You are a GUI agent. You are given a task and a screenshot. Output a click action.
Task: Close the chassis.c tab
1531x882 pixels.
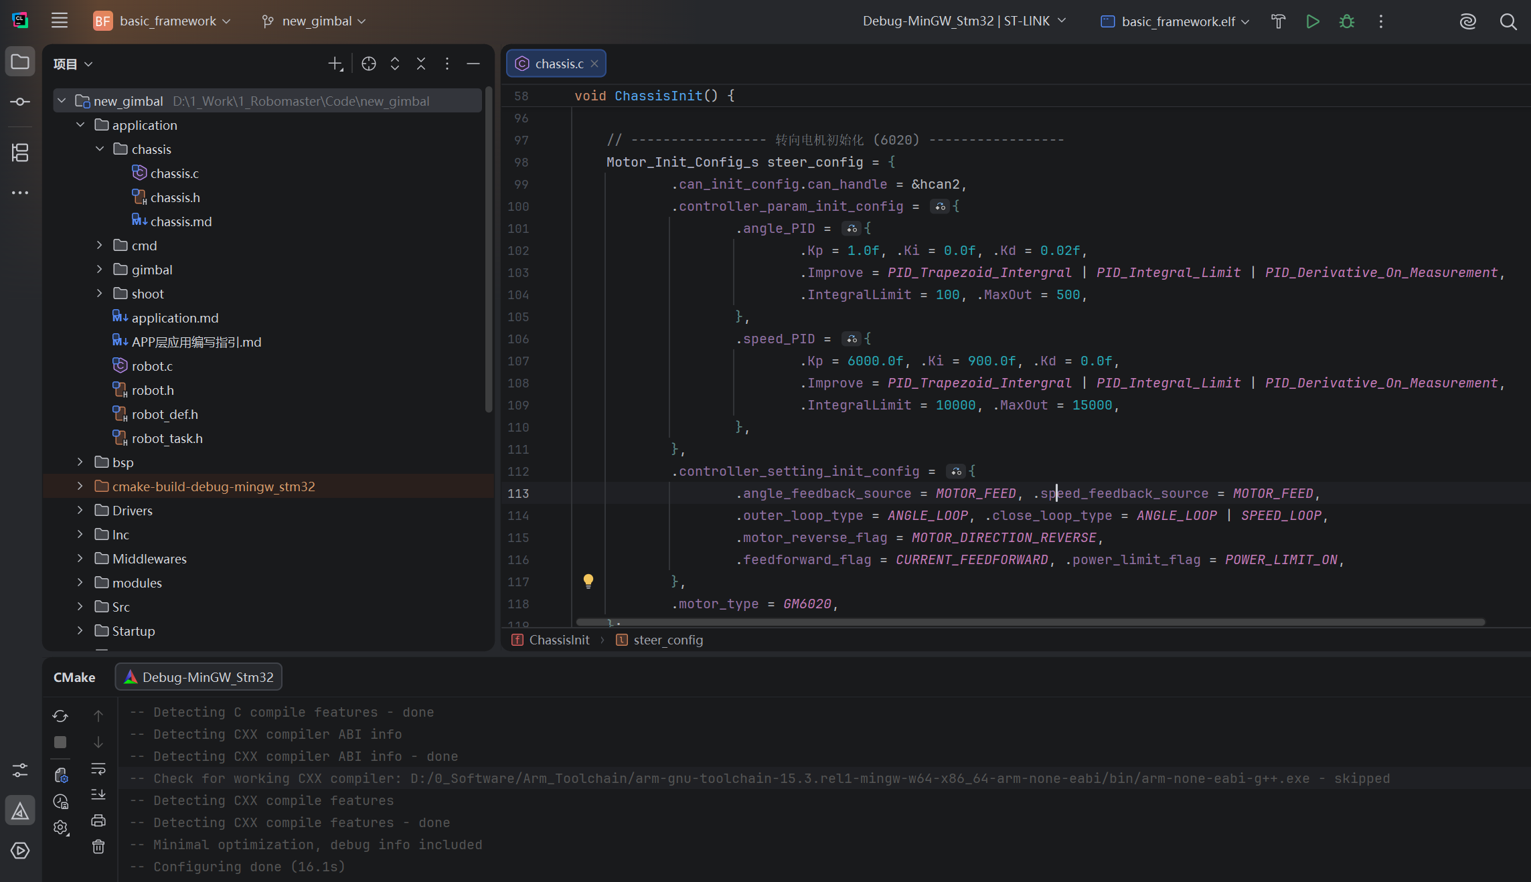[x=594, y=64]
